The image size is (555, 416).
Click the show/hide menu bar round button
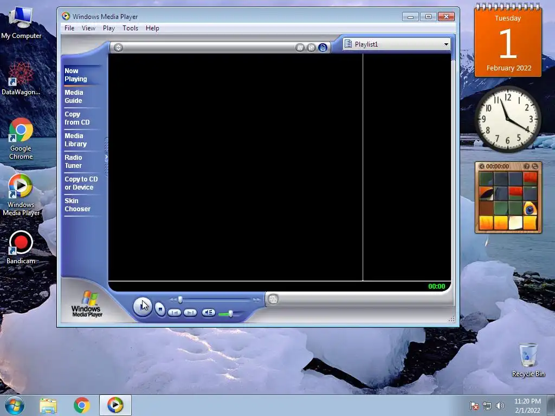pos(118,48)
